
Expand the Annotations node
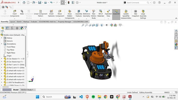[2, 44]
